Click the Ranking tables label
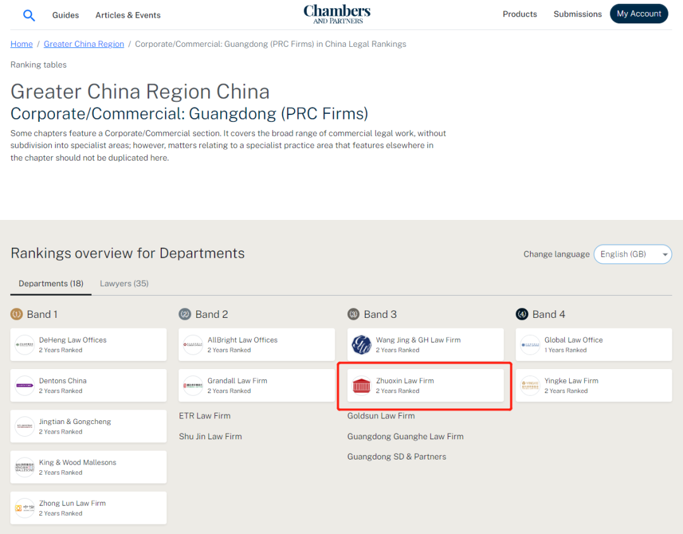Image resolution: width=683 pixels, height=534 pixels. (x=39, y=65)
